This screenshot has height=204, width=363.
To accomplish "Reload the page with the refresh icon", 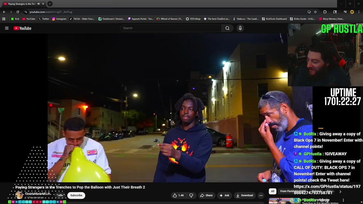I will (18, 12).
